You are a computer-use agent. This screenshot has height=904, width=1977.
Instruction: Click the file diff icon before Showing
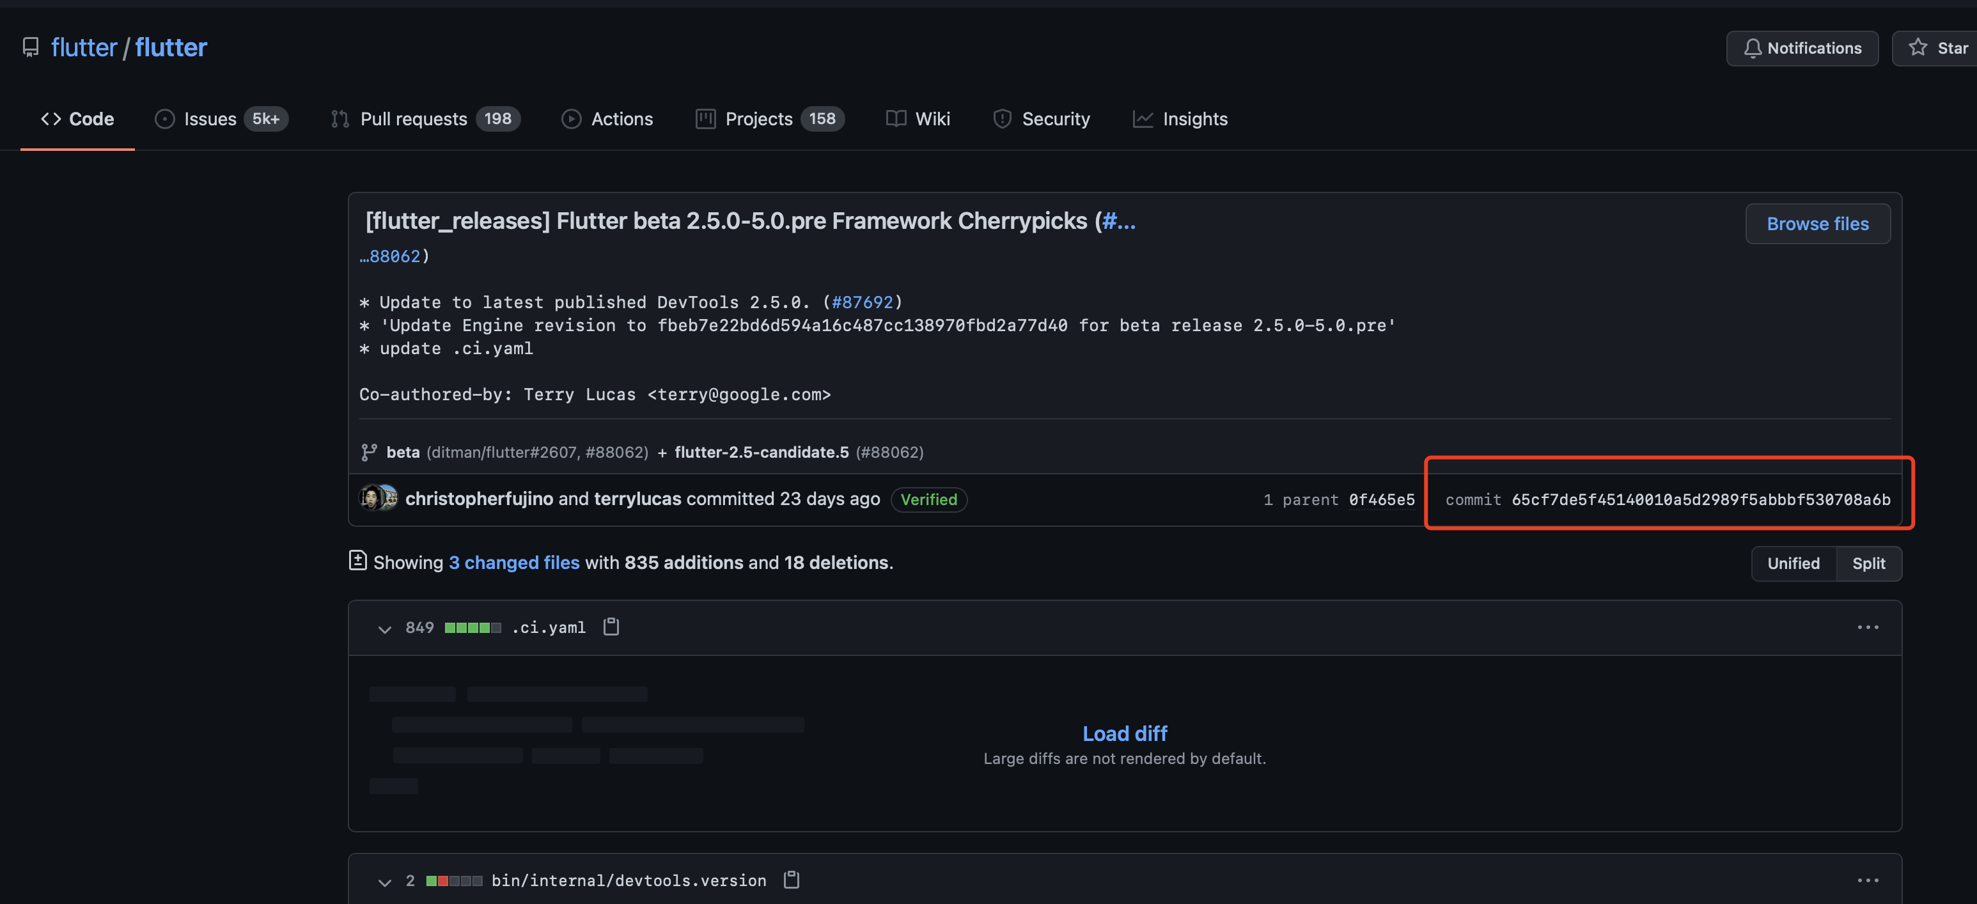pos(357,561)
